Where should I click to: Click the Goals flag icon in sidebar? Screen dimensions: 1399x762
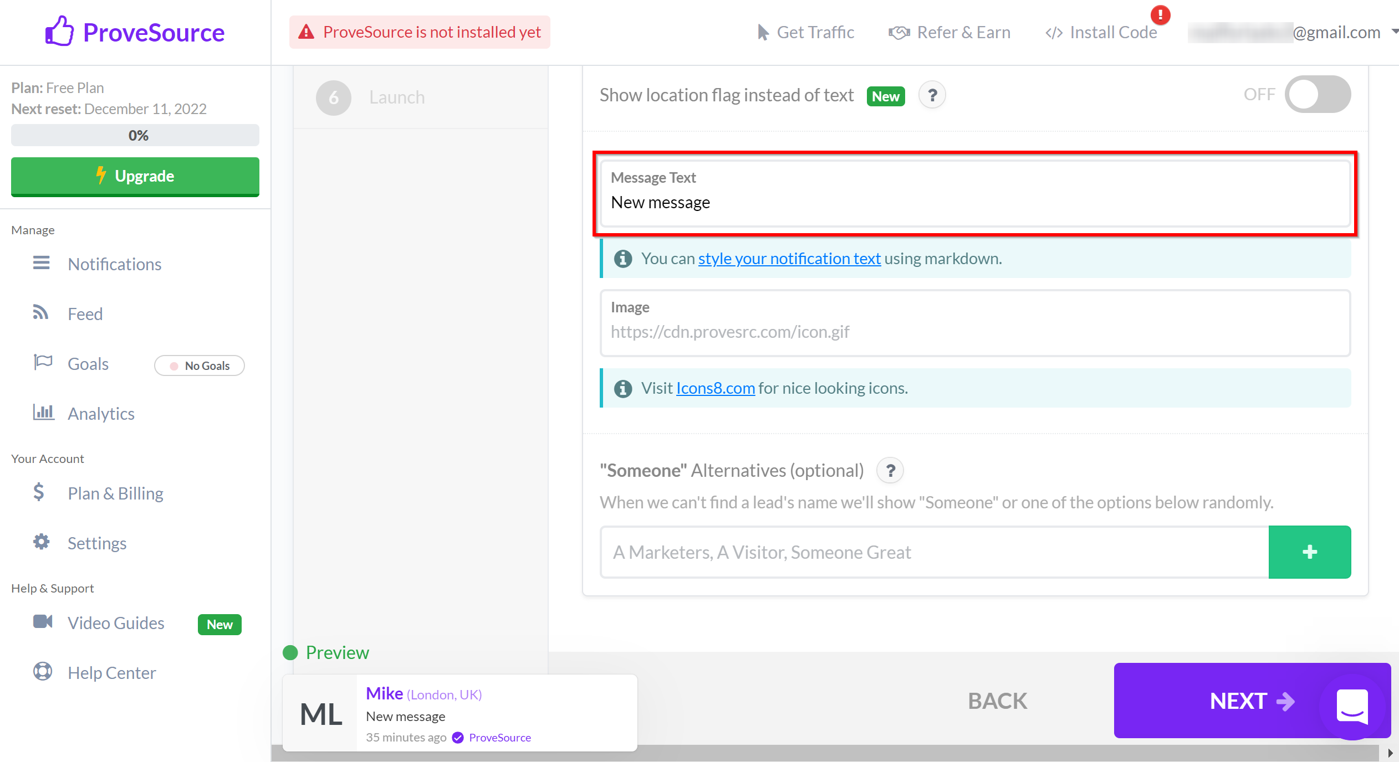[x=43, y=362]
